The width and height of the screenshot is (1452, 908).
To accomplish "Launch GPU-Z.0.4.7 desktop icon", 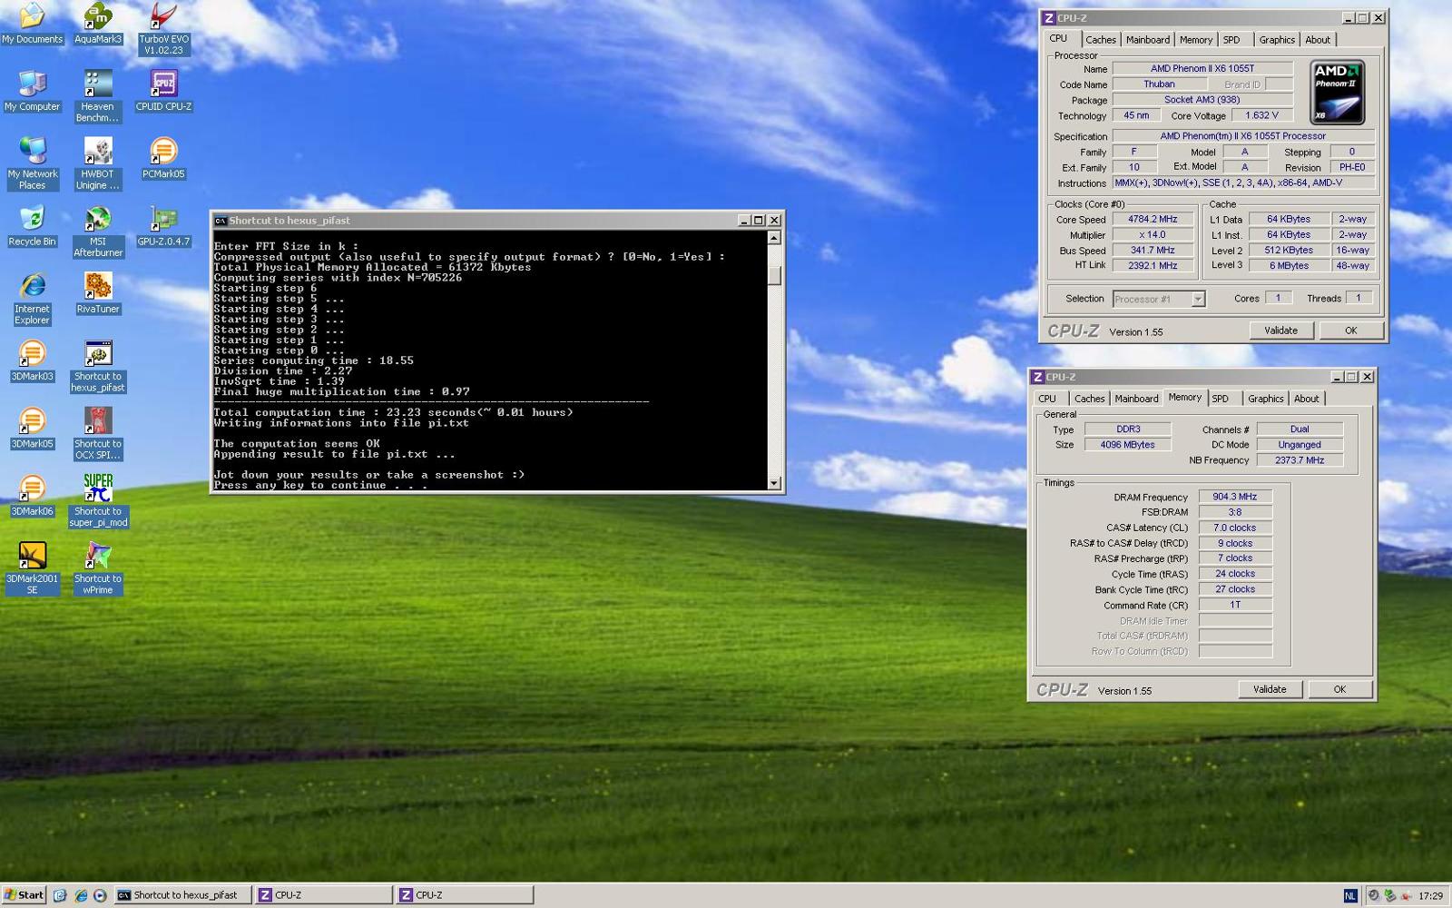I will tap(163, 226).
